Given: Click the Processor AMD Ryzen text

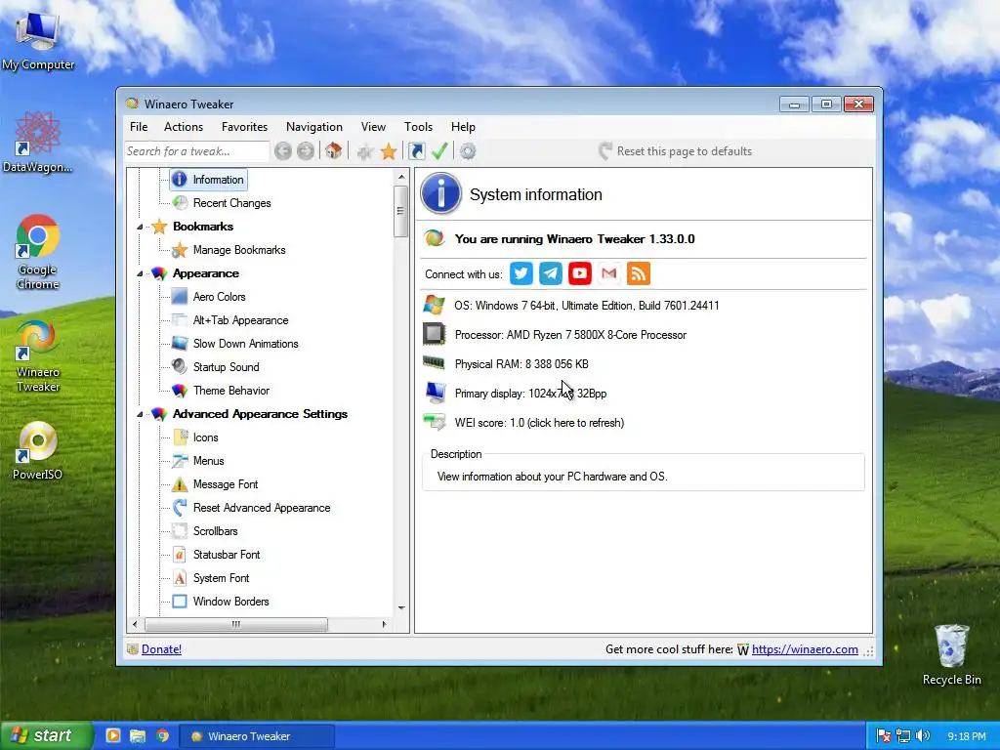Looking at the screenshot, I should [x=570, y=335].
